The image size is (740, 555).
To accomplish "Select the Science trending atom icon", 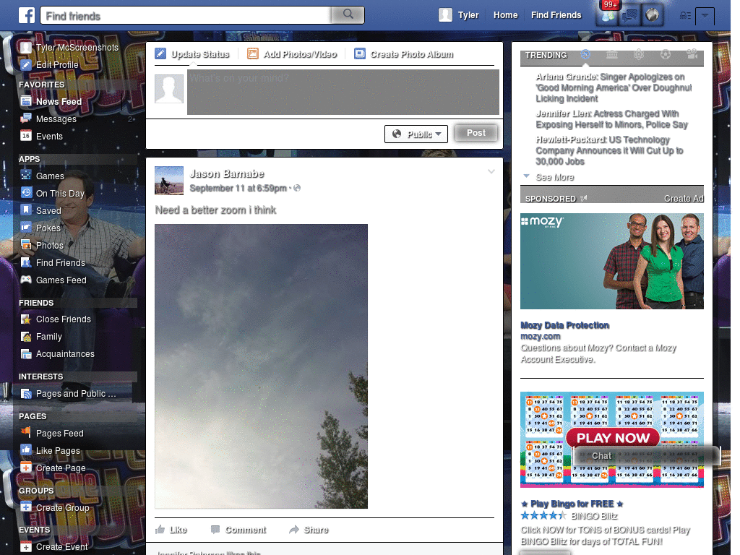I will click(639, 54).
